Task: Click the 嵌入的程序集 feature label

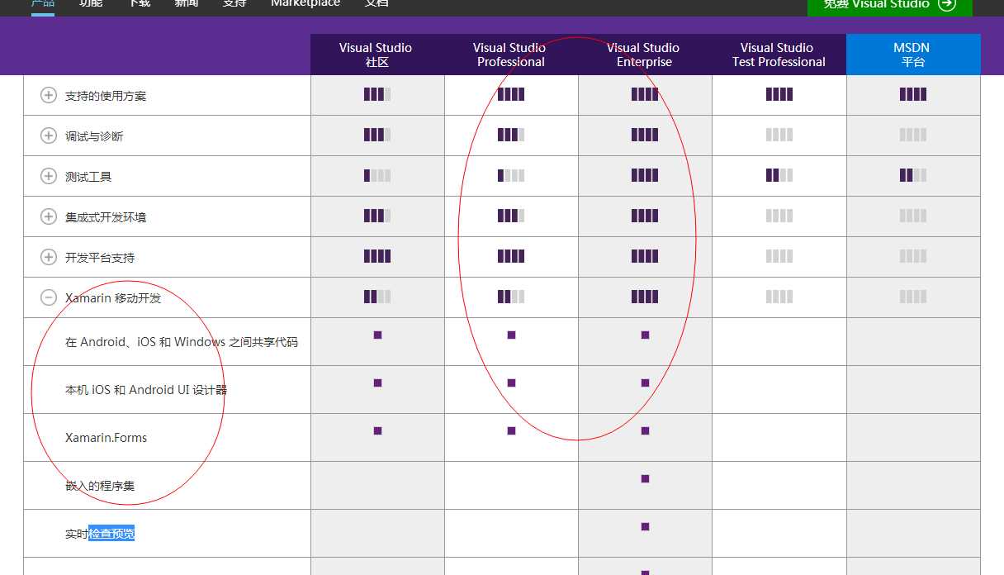Action: 100,486
